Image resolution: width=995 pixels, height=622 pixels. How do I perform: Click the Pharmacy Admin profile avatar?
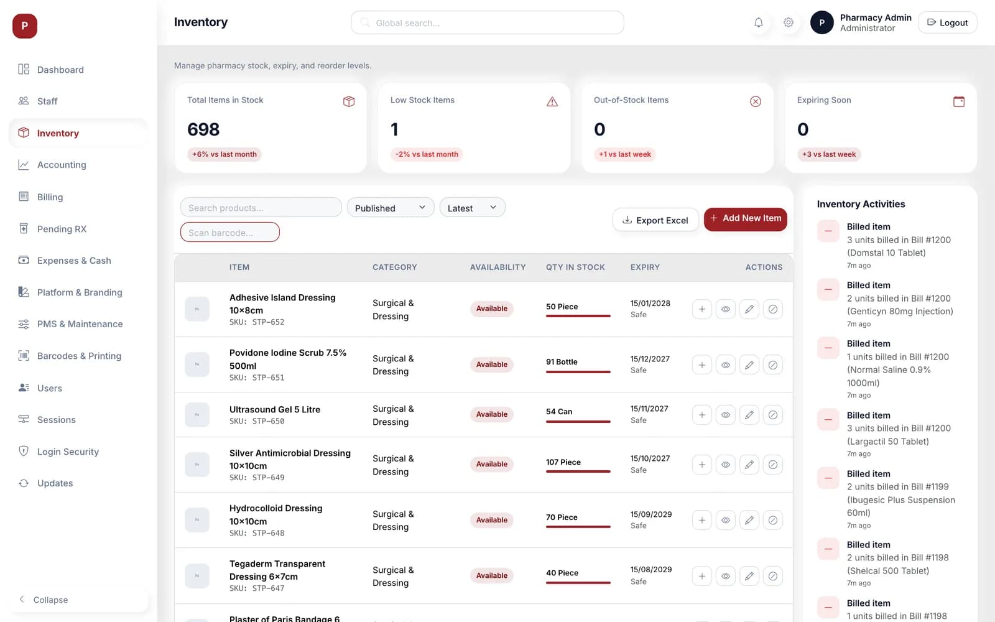[x=821, y=22]
